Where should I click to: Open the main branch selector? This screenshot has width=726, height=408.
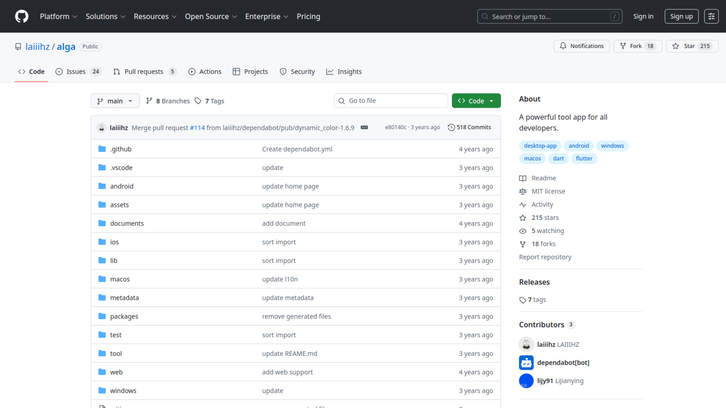point(115,101)
